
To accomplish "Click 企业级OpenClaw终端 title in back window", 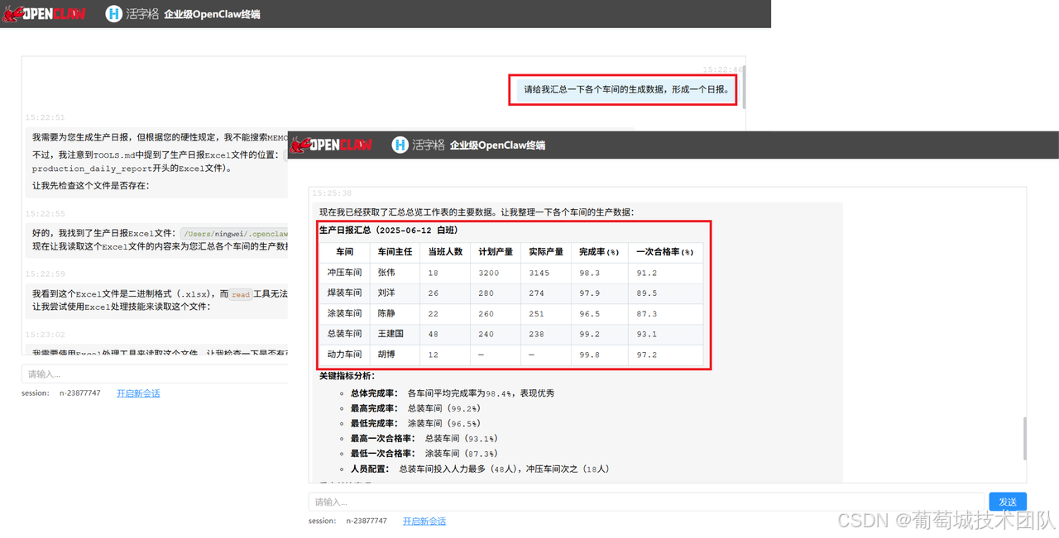I will coord(212,14).
